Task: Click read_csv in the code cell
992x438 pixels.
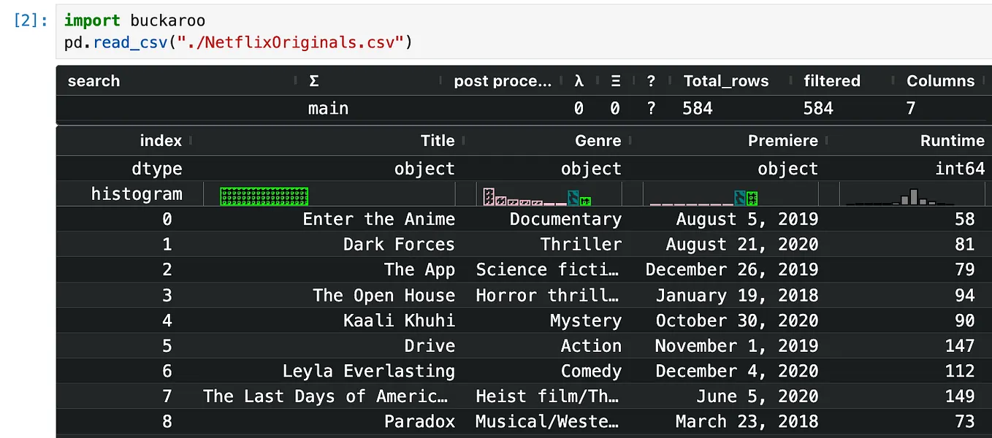Action: 131,42
